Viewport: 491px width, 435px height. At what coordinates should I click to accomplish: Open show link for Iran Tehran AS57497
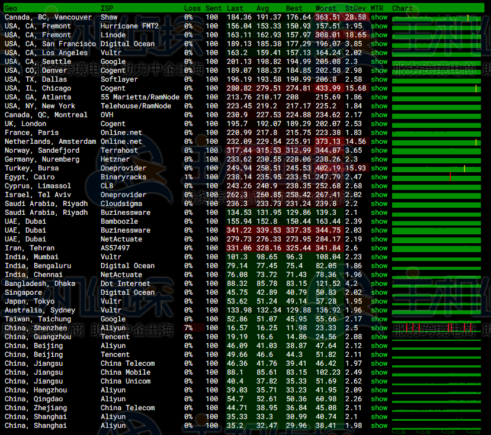(379, 248)
